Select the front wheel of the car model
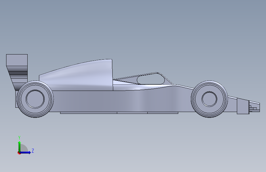 [x=209, y=99]
